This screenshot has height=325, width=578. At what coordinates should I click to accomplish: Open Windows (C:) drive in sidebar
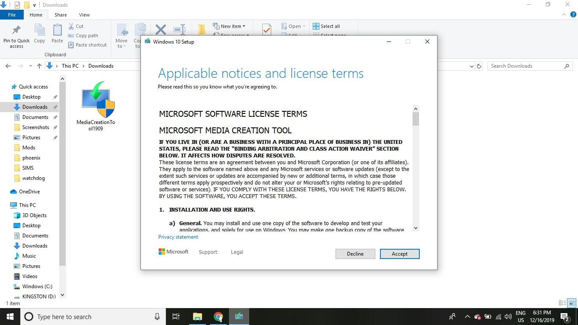[x=37, y=286]
